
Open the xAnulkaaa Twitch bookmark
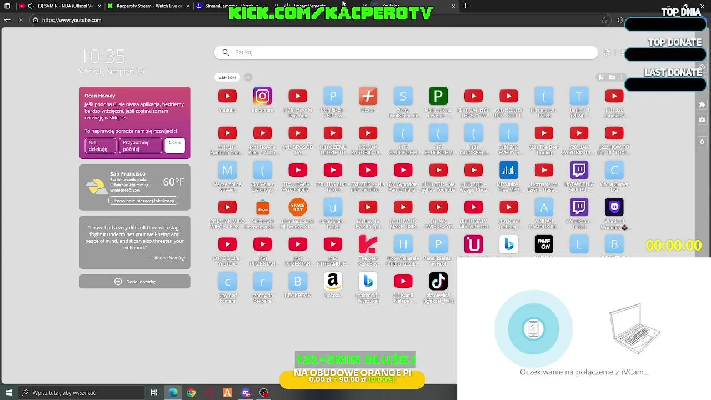click(579, 207)
